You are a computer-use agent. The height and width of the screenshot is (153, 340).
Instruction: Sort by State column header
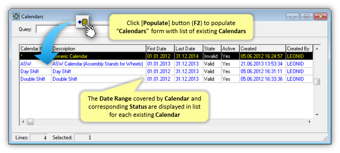212,49
